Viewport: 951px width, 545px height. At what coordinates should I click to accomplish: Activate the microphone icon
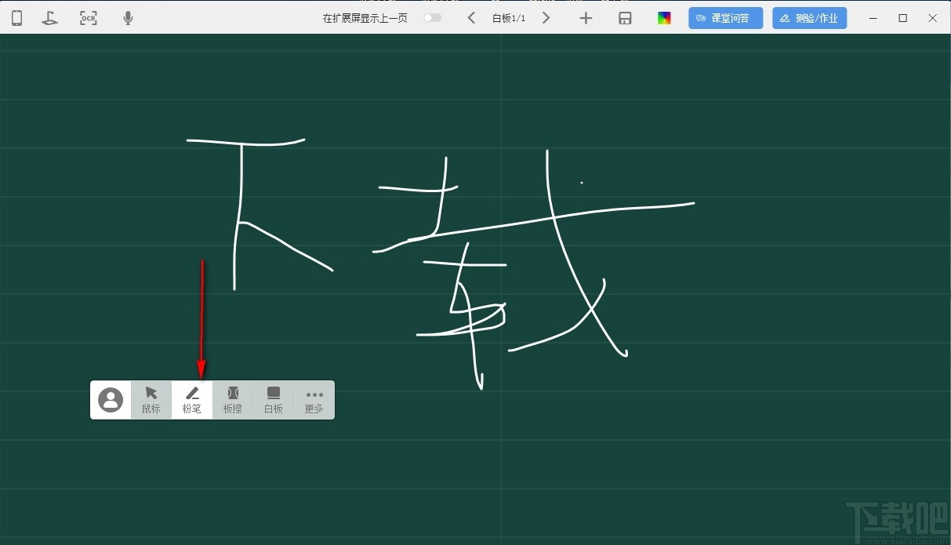pyautogui.click(x=127, y=16)
